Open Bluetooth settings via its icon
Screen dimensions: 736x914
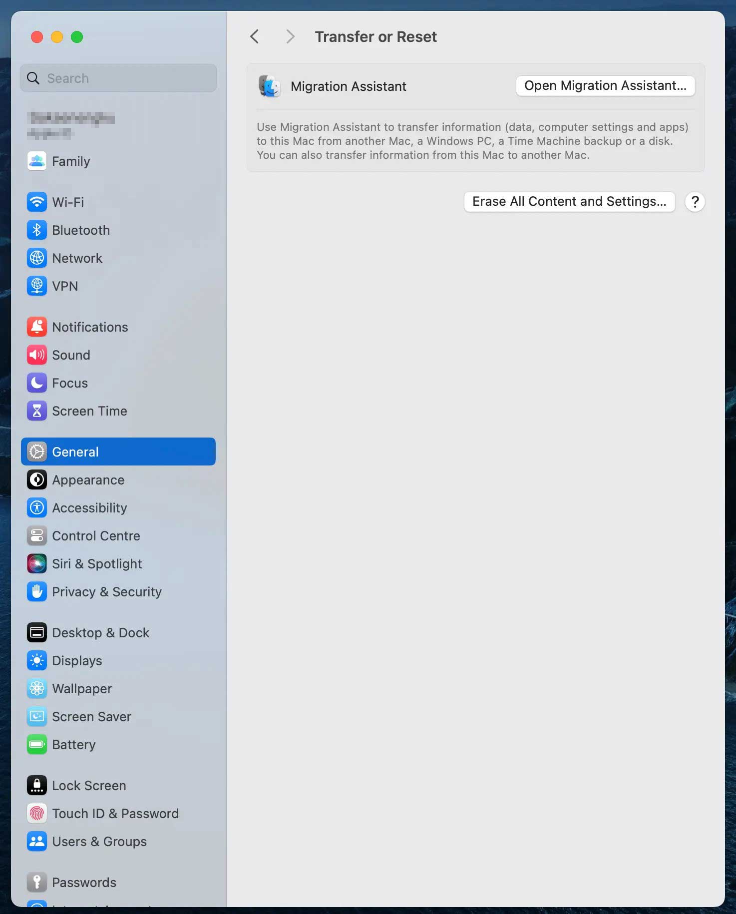point(37,230)
